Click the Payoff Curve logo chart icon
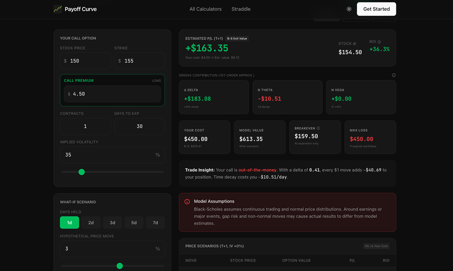This screenshot has height=271, width=453. (57, 9)
